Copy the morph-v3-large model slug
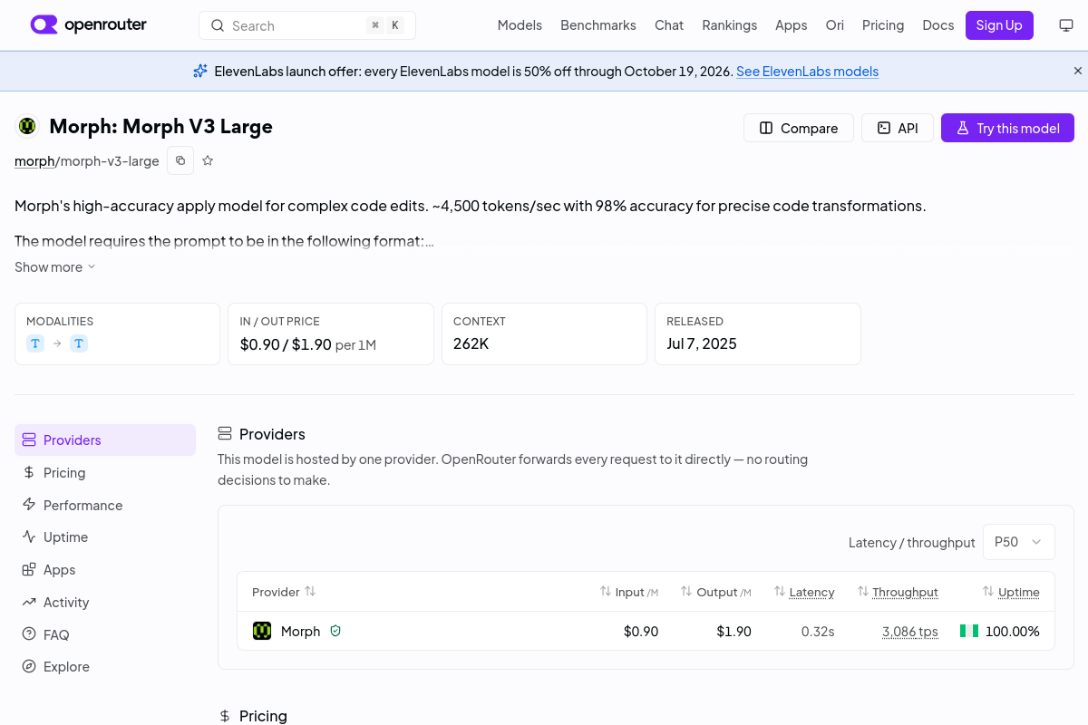Image resolution: width=1088 pixels, height=725 pixels. tap(180, 160)
